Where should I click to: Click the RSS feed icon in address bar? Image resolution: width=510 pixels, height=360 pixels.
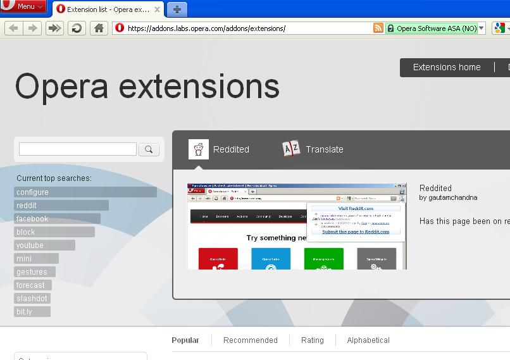(378, 28)
